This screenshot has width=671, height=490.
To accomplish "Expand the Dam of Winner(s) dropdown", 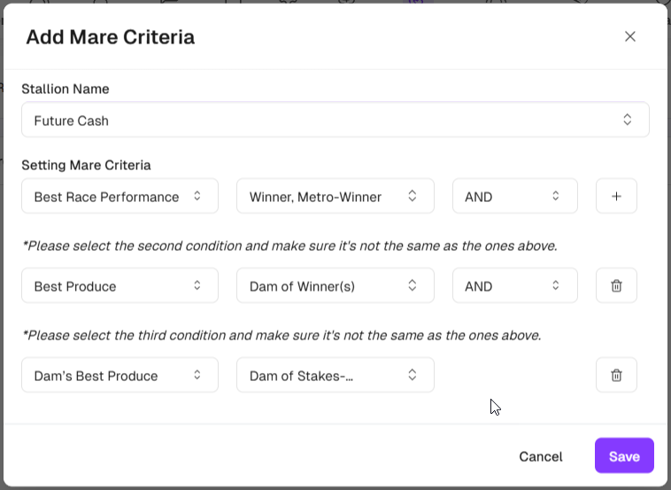I will click(x=335, y=286).
